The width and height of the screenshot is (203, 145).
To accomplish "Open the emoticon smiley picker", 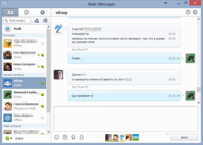I will (x=56, y=137).
